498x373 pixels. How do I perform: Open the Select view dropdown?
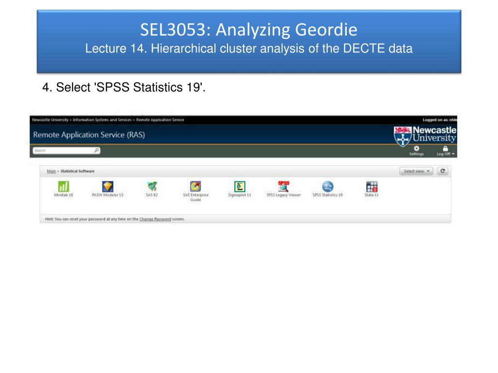[x=416, y=171]
